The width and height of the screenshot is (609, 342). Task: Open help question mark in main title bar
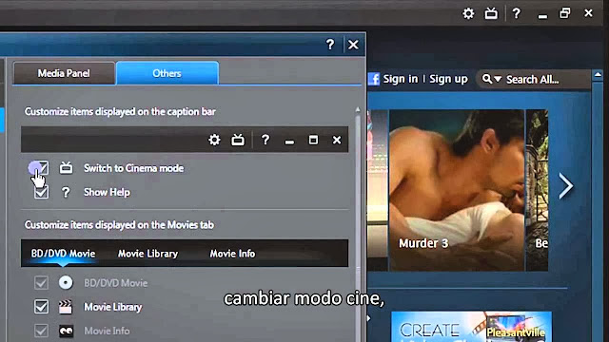[x=516, y=14]
